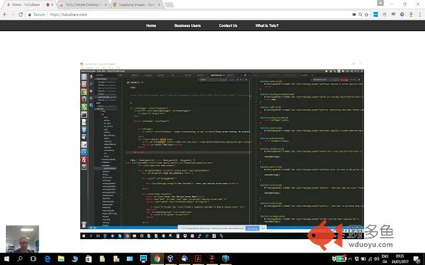Open Windows taskbar search
This screenshot has width=425, height=265.
point(20,259)
